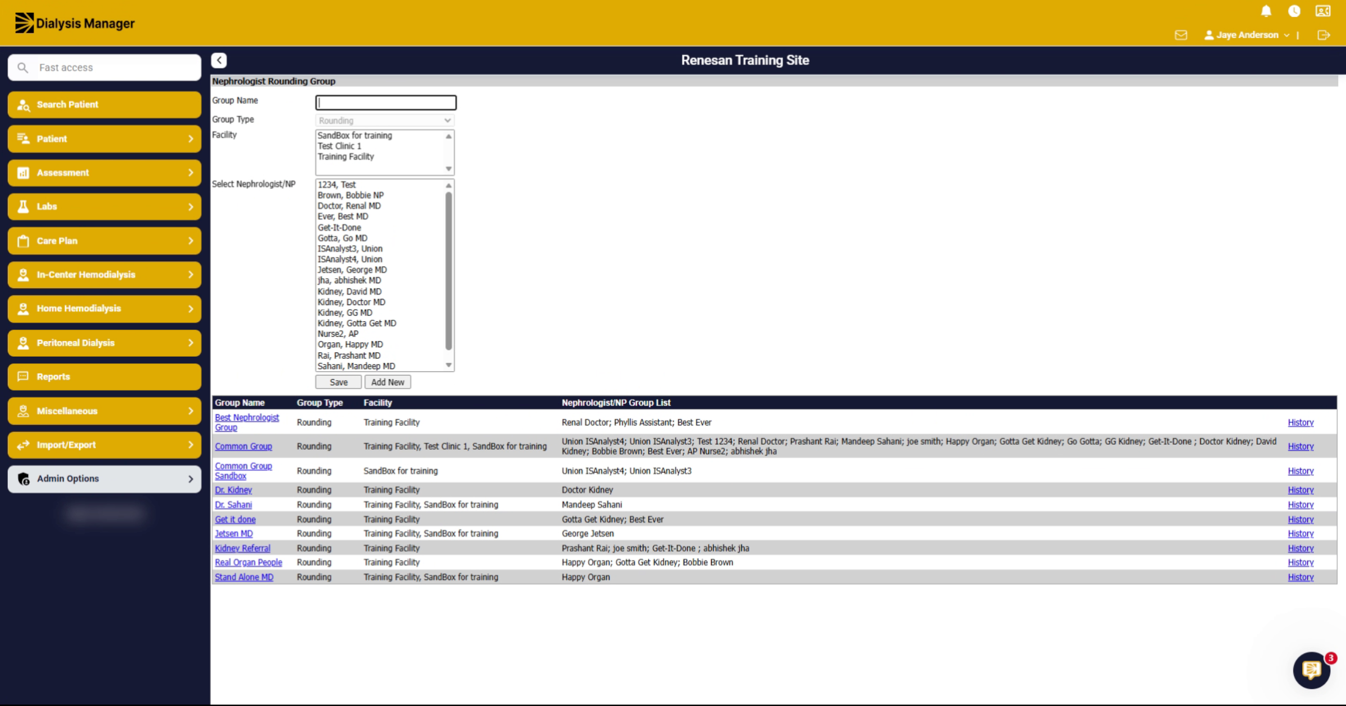Open Jaye Anderson user dropdown
Screen dimensions: 1346x706
click(1247, 35)
